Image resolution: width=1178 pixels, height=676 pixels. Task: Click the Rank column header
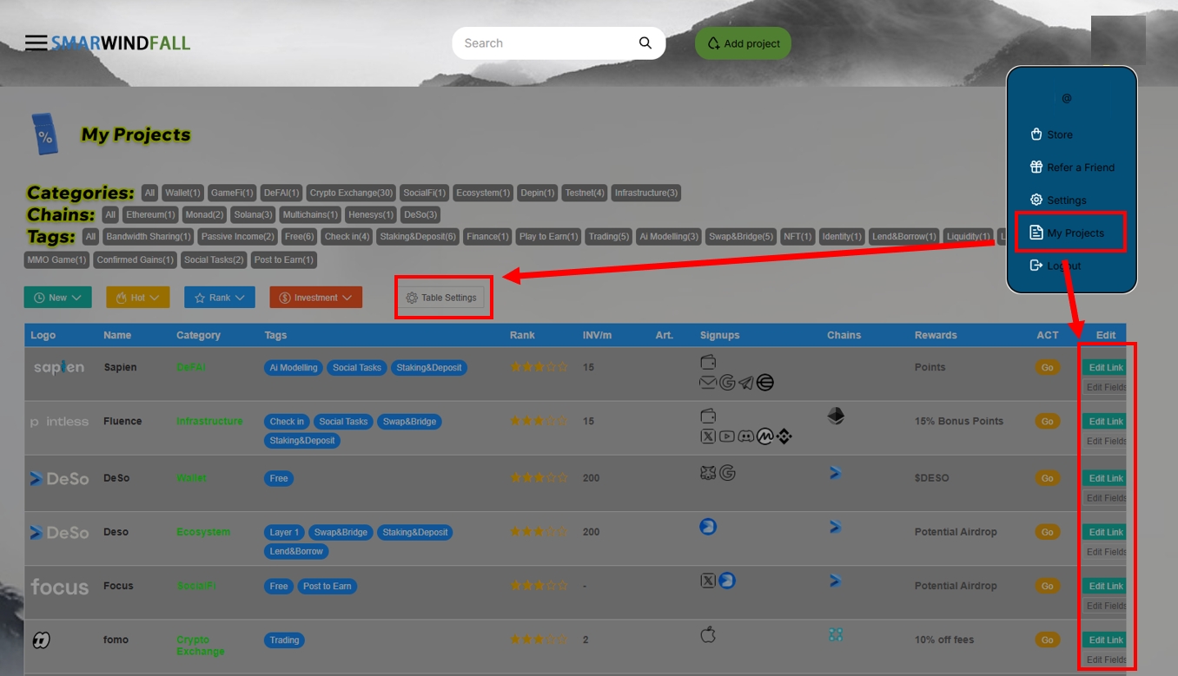pos(523,335)
